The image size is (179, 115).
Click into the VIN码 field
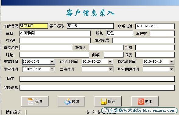tap(55, 40)
